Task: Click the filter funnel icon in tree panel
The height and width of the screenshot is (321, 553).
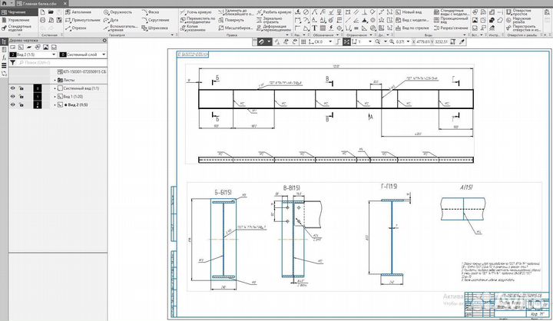Action: 12,64
